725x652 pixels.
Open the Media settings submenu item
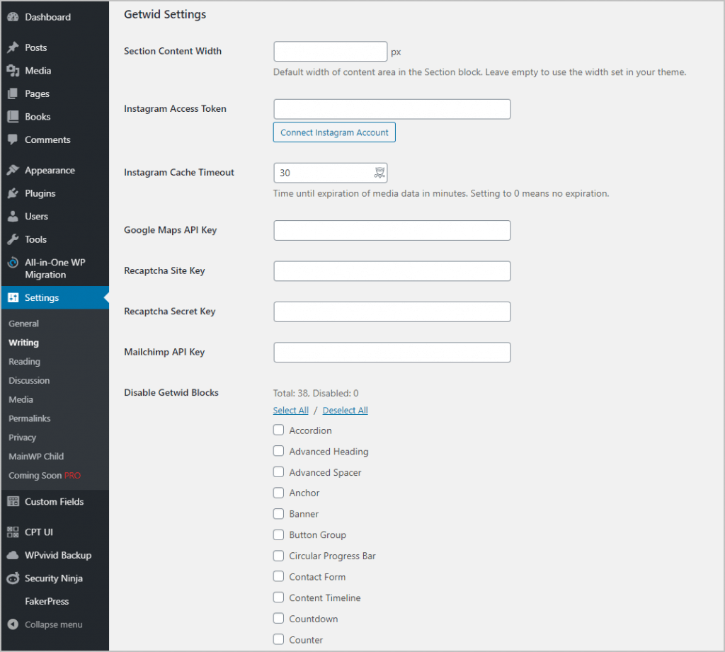[x=21, y=399]
